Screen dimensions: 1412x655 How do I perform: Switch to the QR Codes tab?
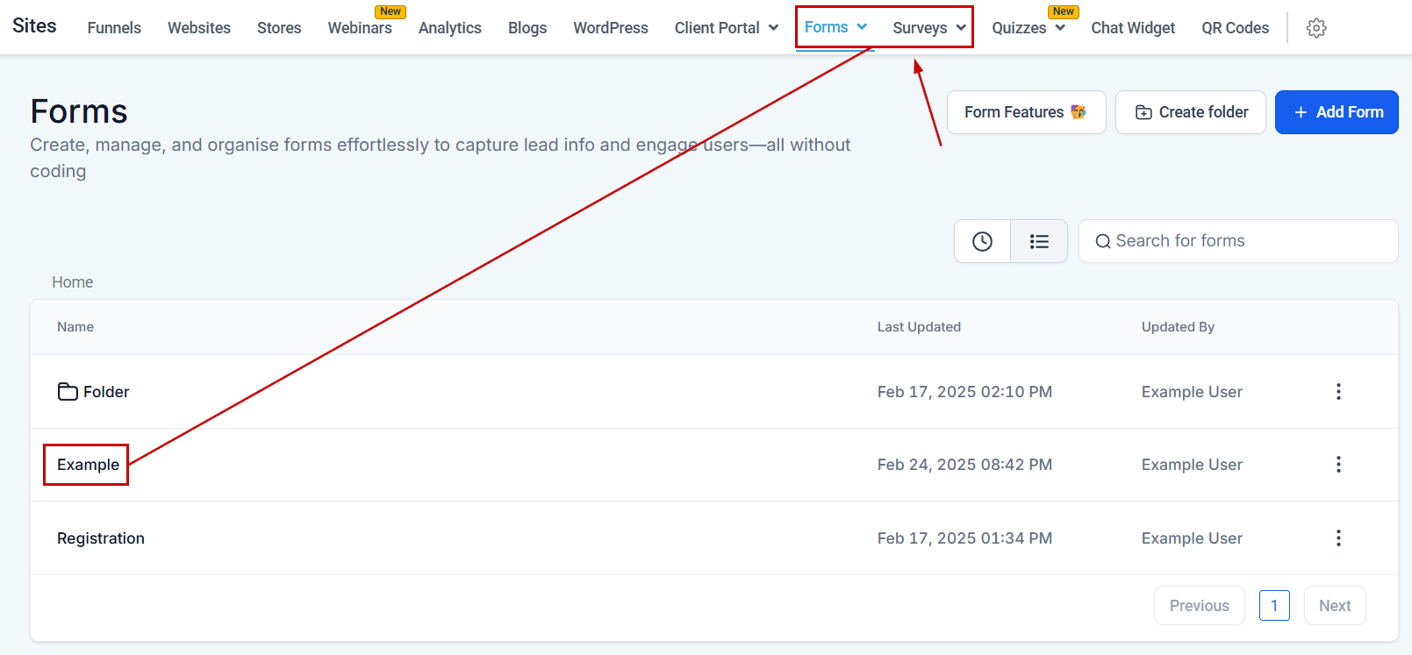[1235, 28]
